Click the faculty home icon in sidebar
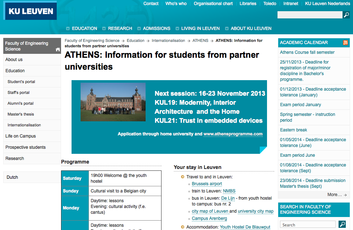This screenshot has width=353, height=230. 58,49
